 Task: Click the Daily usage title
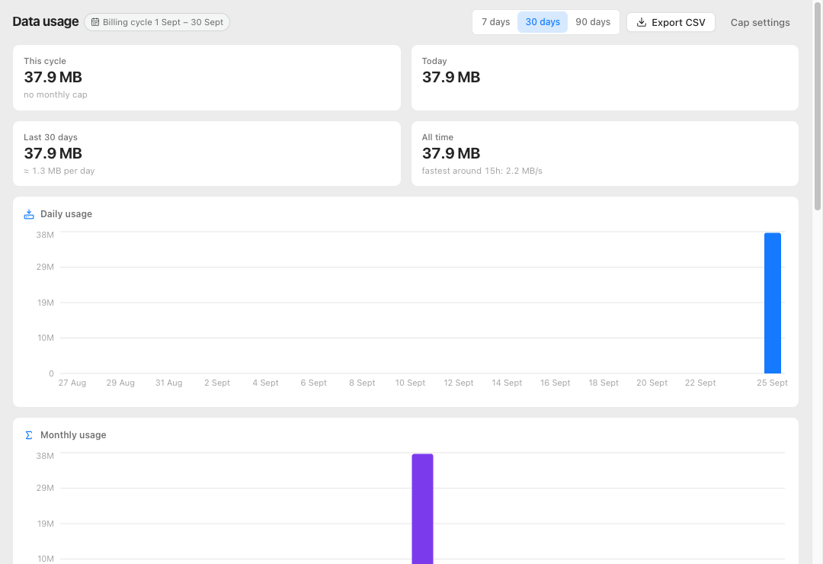(x=66, y=214)
